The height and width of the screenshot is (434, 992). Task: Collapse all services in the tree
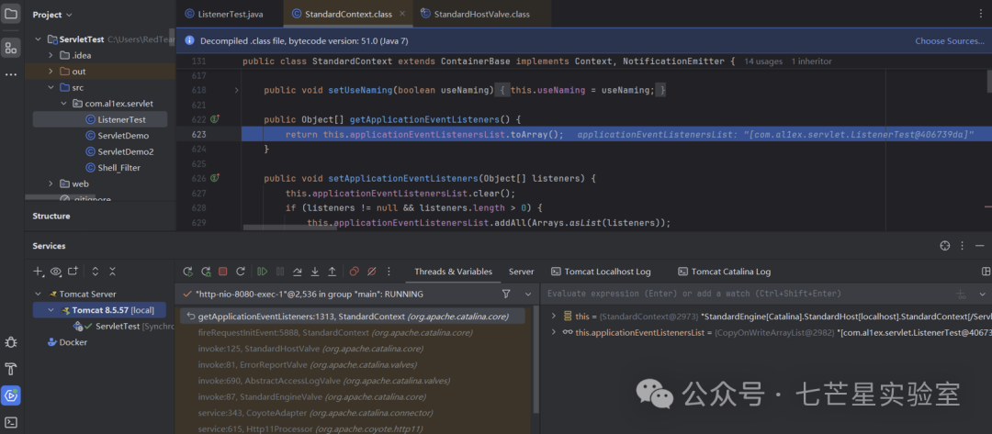coord(113,272)
